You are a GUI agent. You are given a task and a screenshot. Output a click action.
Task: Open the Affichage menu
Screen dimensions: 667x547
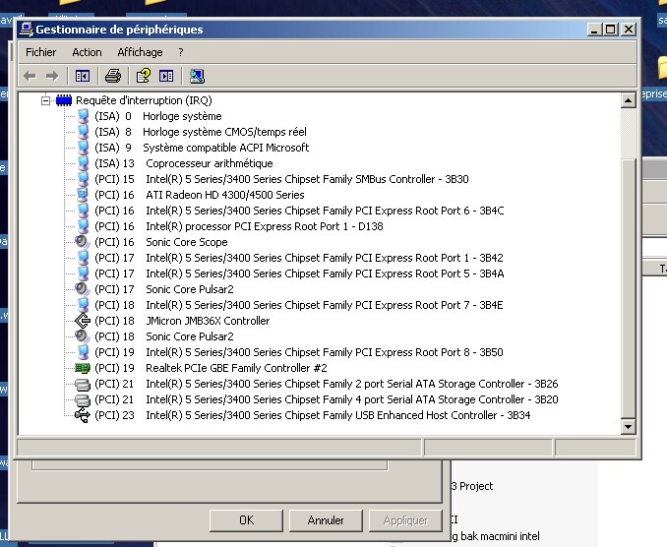140,52
